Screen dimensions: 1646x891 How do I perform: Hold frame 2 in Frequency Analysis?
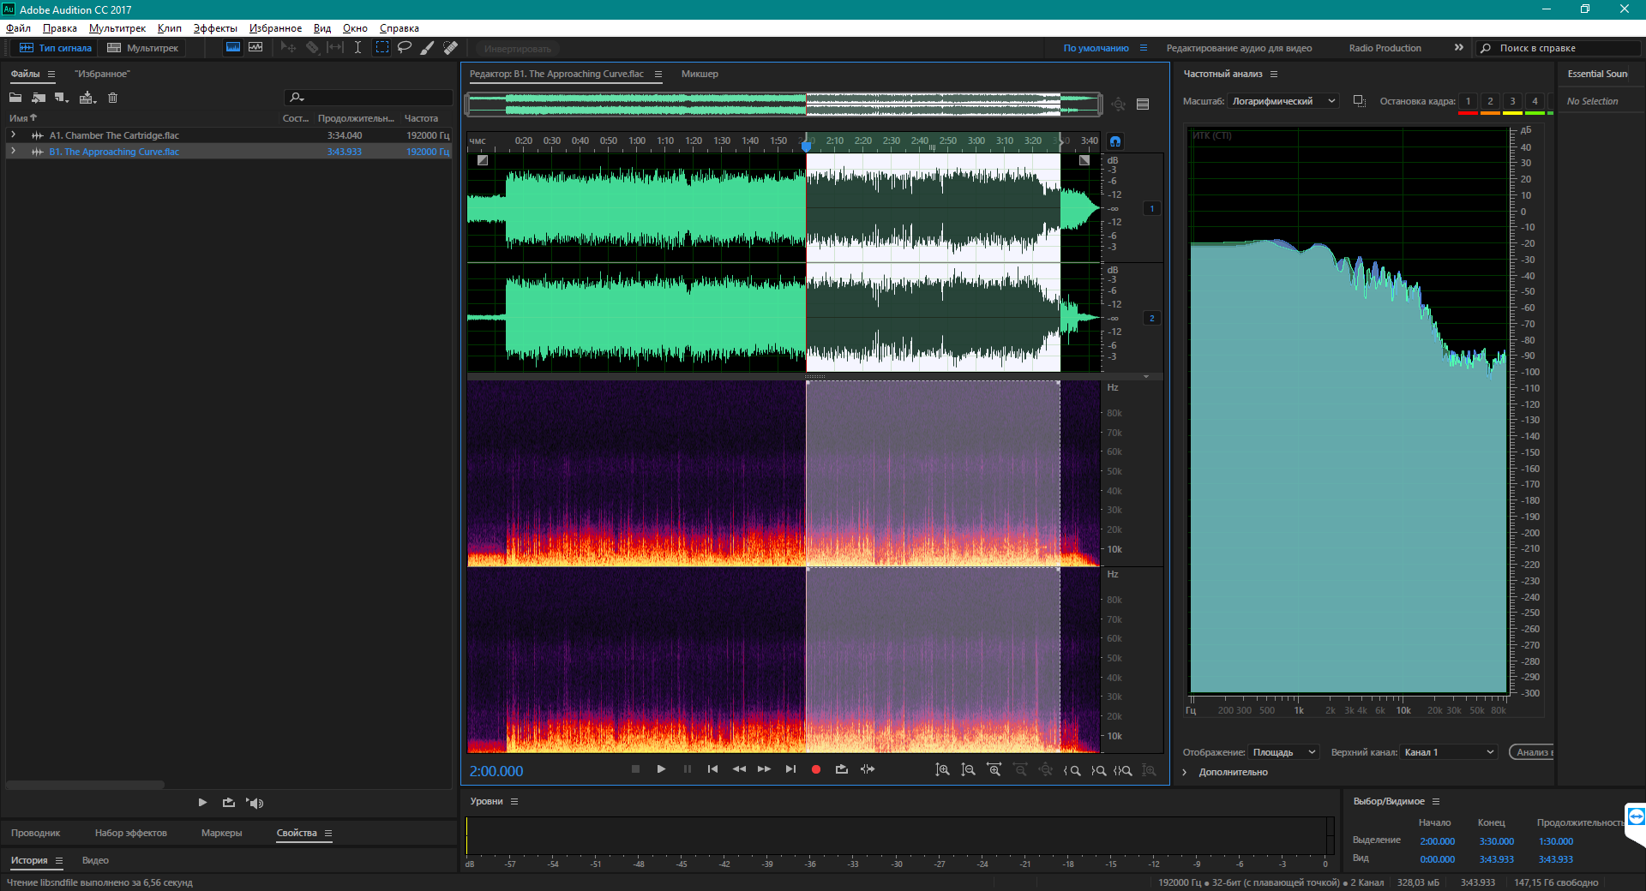pos(1490,102)
